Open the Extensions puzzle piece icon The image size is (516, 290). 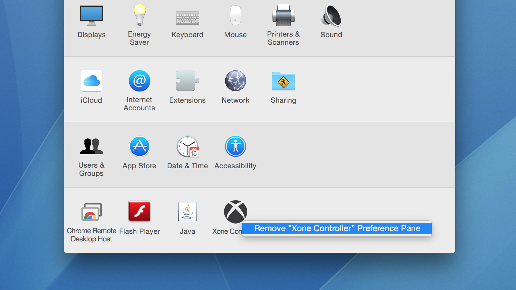click(187, 81)
